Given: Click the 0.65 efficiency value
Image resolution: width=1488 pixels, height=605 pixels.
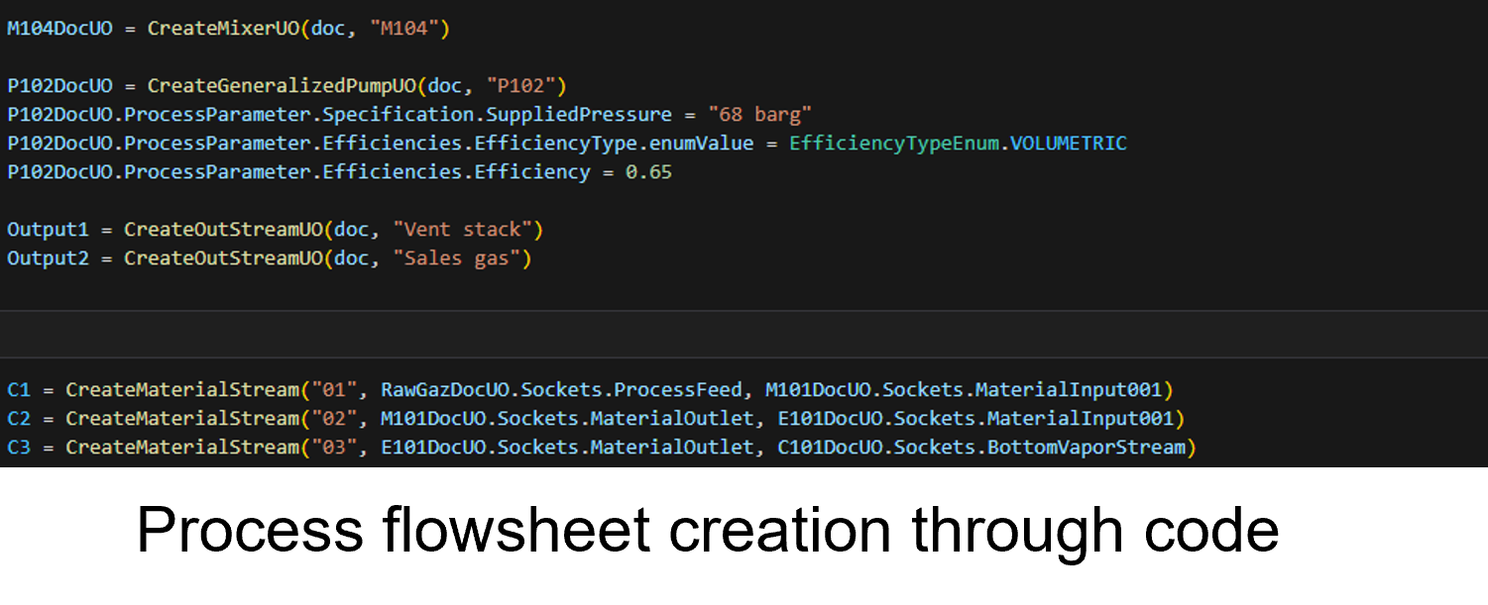Looking at the screenshot, I should point(648,172).
